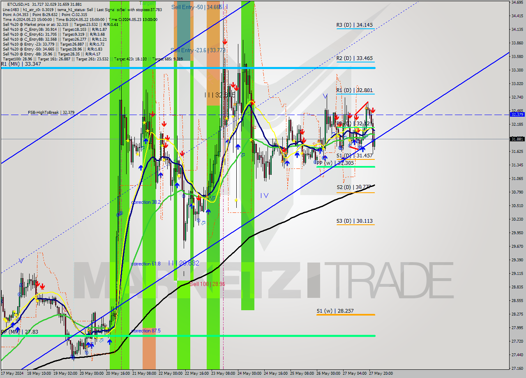Click the 31.065 price axis value

[517, 179]
